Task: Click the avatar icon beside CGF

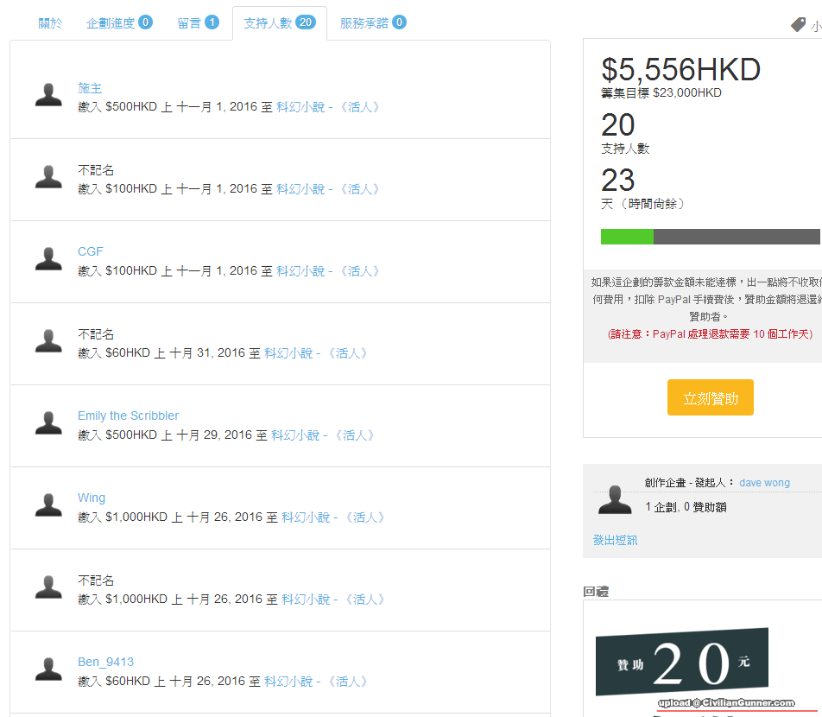Action: pyautogui.click(x=48, y=258)
